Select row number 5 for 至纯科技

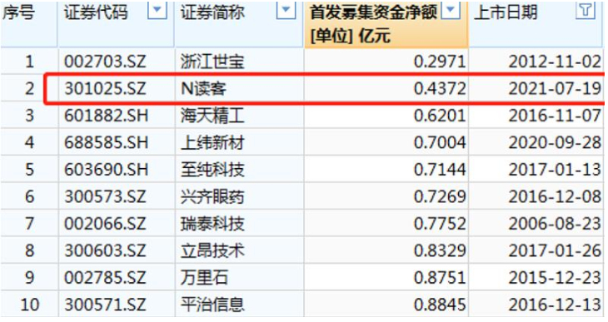click(30, 170)
